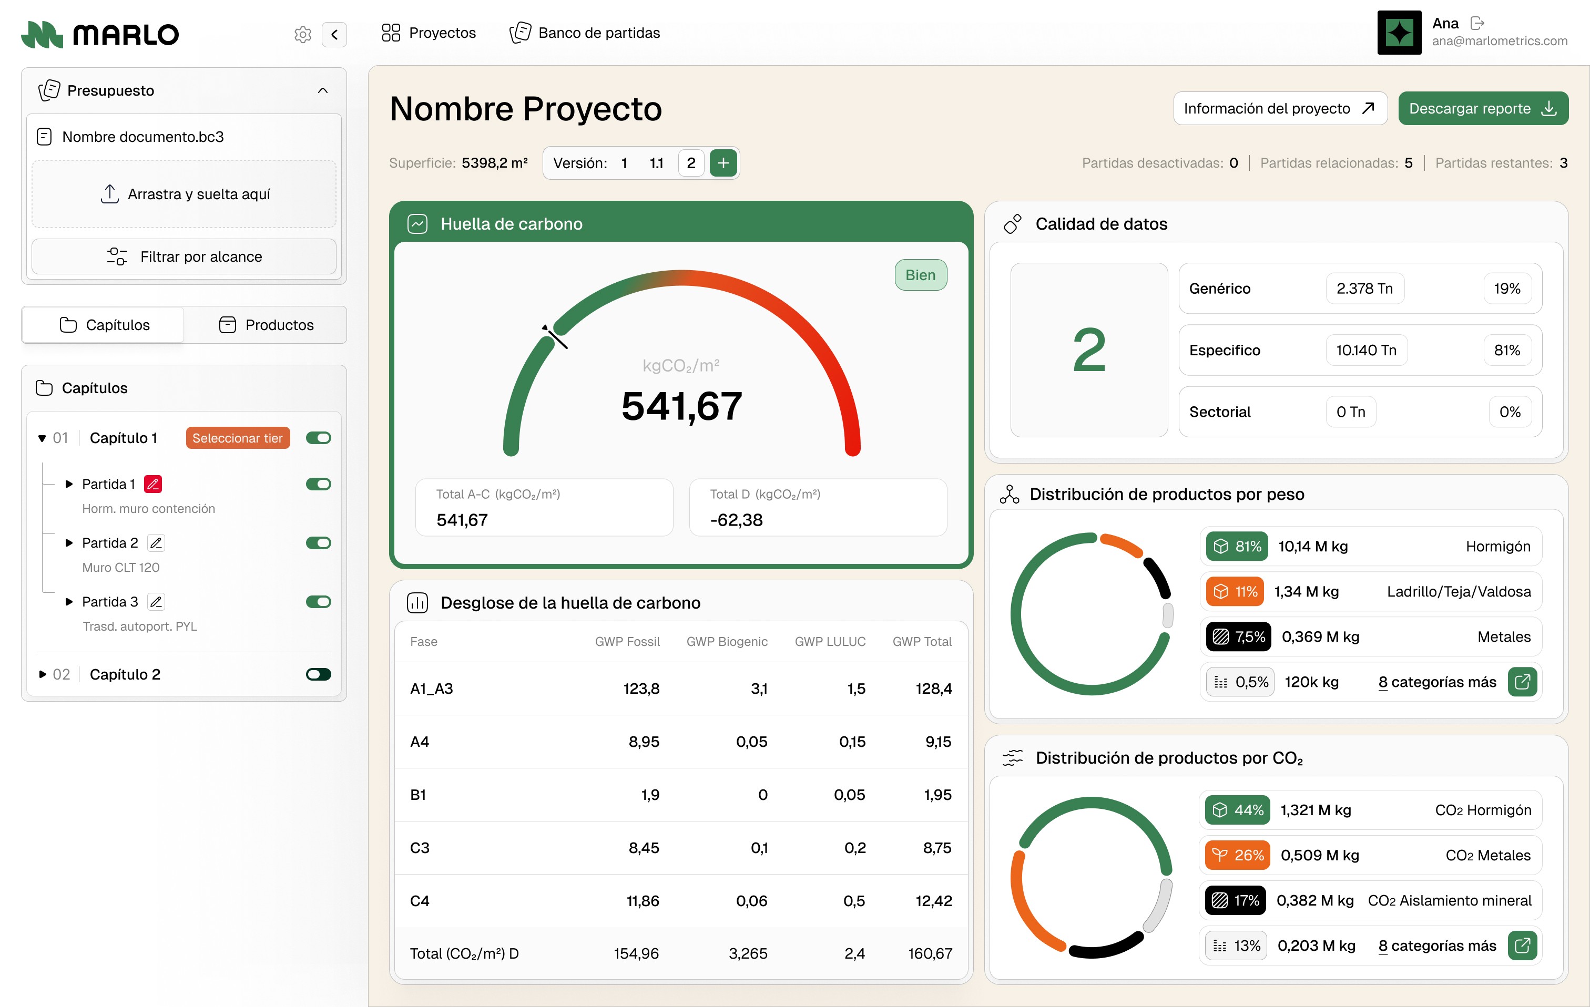Switch to the Productos tab

click(x=266, y=325)
